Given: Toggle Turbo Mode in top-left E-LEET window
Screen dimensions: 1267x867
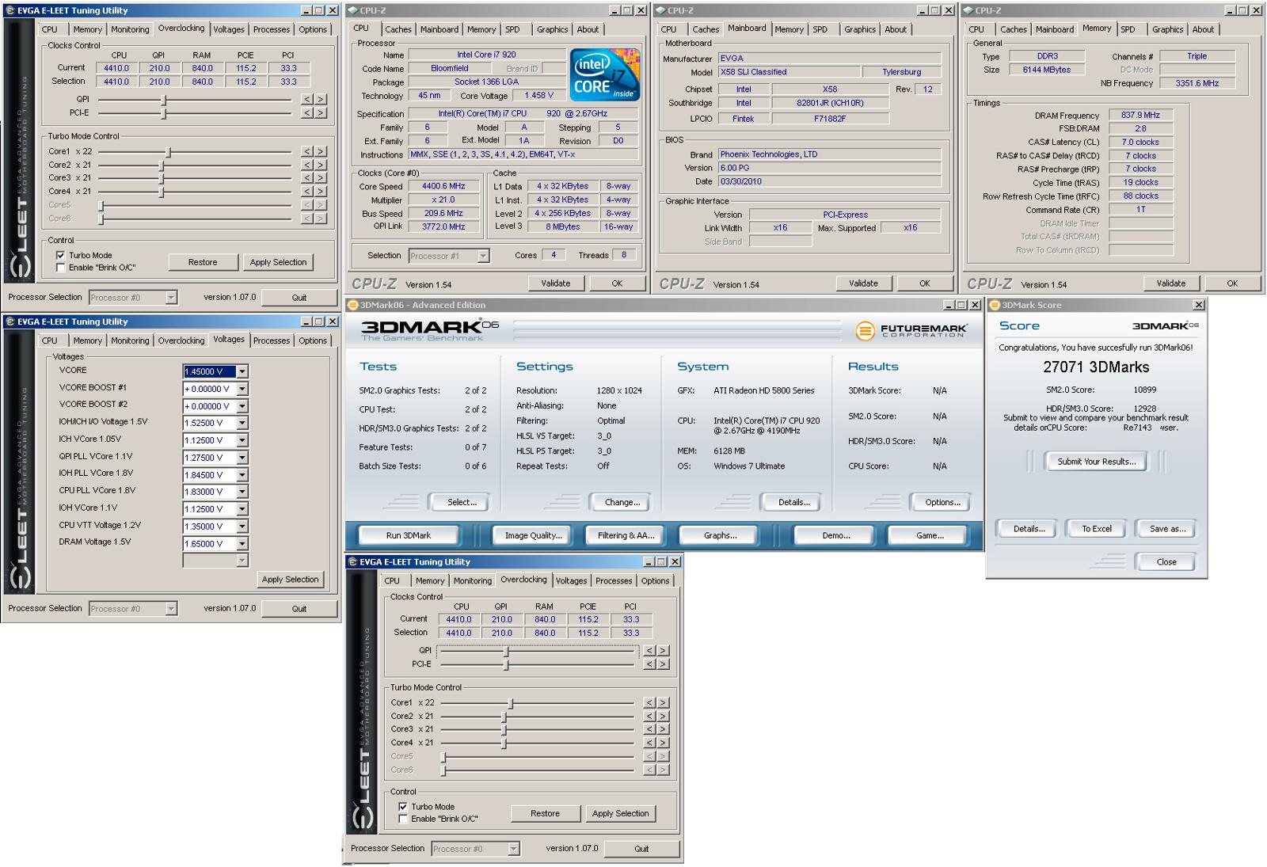Looking at the screenshot, I should pyautogui.click(x=60, y=255).
